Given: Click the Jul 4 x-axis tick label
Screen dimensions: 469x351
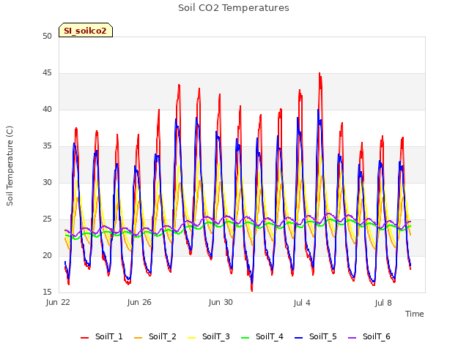Looking at the screenshot, I should [302, 303].
